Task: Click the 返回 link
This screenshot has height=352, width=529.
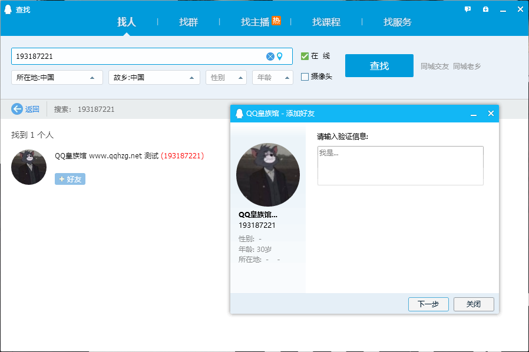Action: coord(32,109)
